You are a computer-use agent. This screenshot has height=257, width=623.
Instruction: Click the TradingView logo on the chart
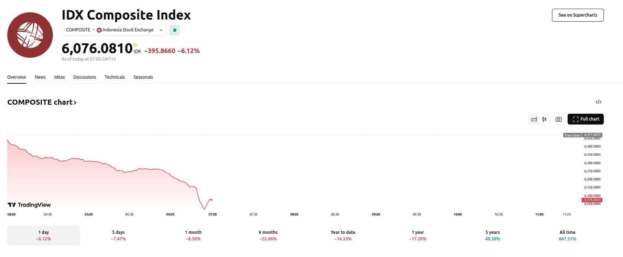pos(29,205)
